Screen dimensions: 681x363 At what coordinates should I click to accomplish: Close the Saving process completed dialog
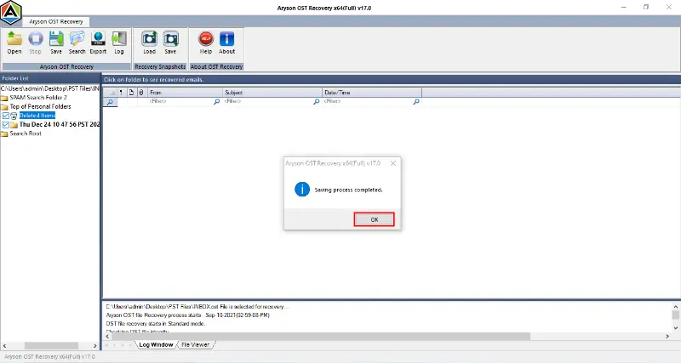(x=393, y=163)
